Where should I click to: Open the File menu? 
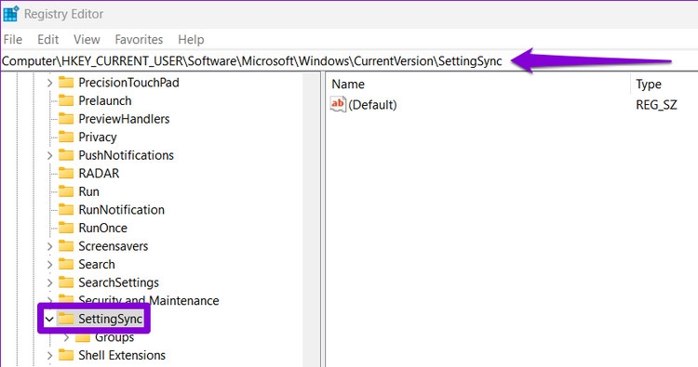click(13, 40)
